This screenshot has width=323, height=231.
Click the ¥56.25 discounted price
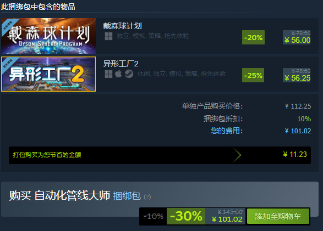coord(298,78)
